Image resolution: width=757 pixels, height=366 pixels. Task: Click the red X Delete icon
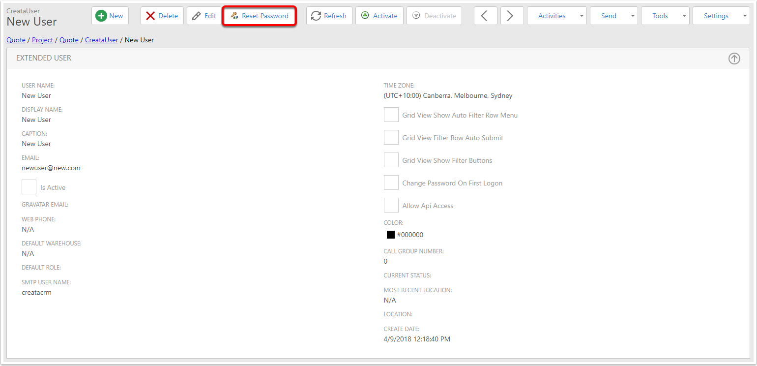pos(150,16)
